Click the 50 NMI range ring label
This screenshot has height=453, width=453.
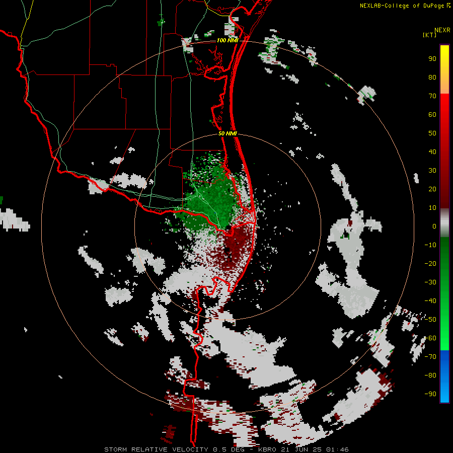[x=228, y=133]
